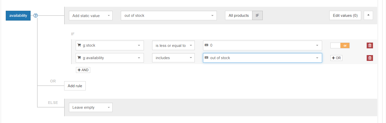The image size is (386, 123).
Task: Click the + AND button
Action: (83, 70)
